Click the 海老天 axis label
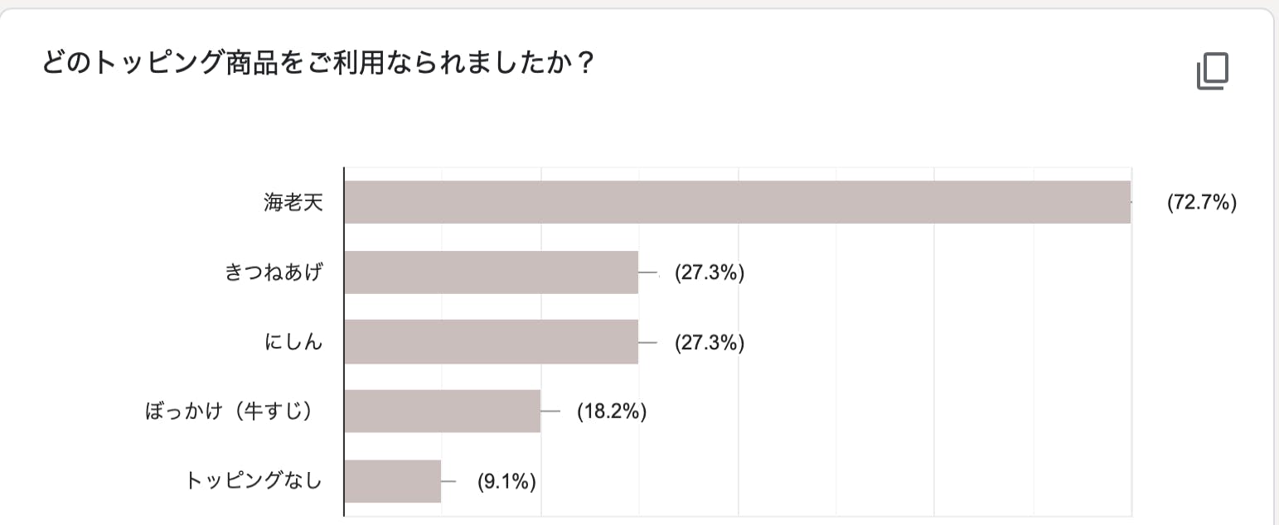Image resolution: width=1279 pixels, height=525 pixels. (x=293, y=203)
